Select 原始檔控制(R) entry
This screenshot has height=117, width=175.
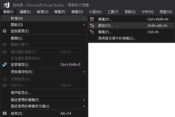44,72
